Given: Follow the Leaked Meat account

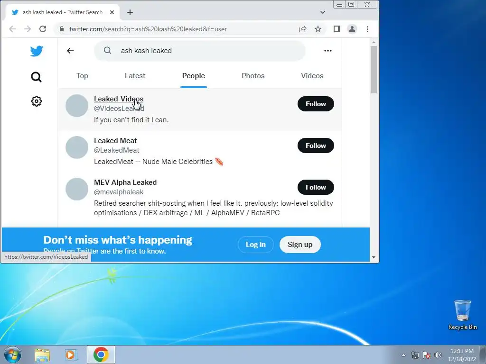Looking at the screenshot, I should click(x=316, y=146).
